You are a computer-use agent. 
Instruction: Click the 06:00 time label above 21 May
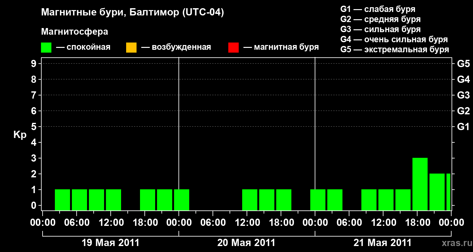pyautogui.click(x=349, y=223)
